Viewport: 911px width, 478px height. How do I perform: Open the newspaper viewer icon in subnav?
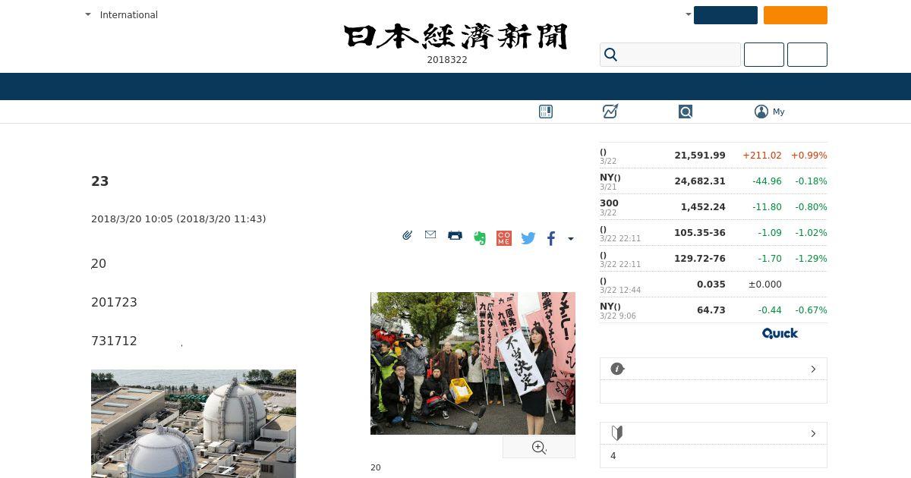tap(546, 112)
